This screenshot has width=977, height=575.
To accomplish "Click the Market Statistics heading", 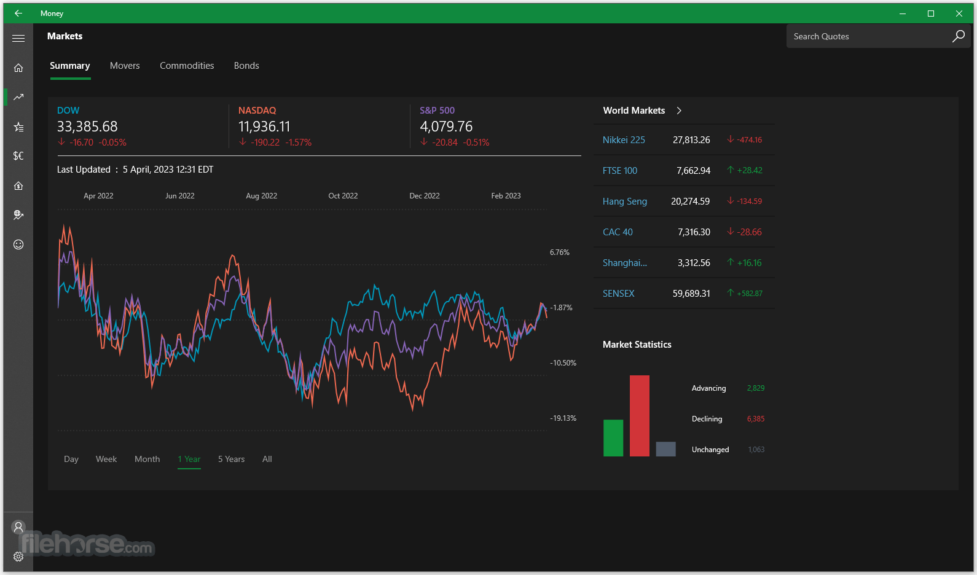I will [637, 345].
